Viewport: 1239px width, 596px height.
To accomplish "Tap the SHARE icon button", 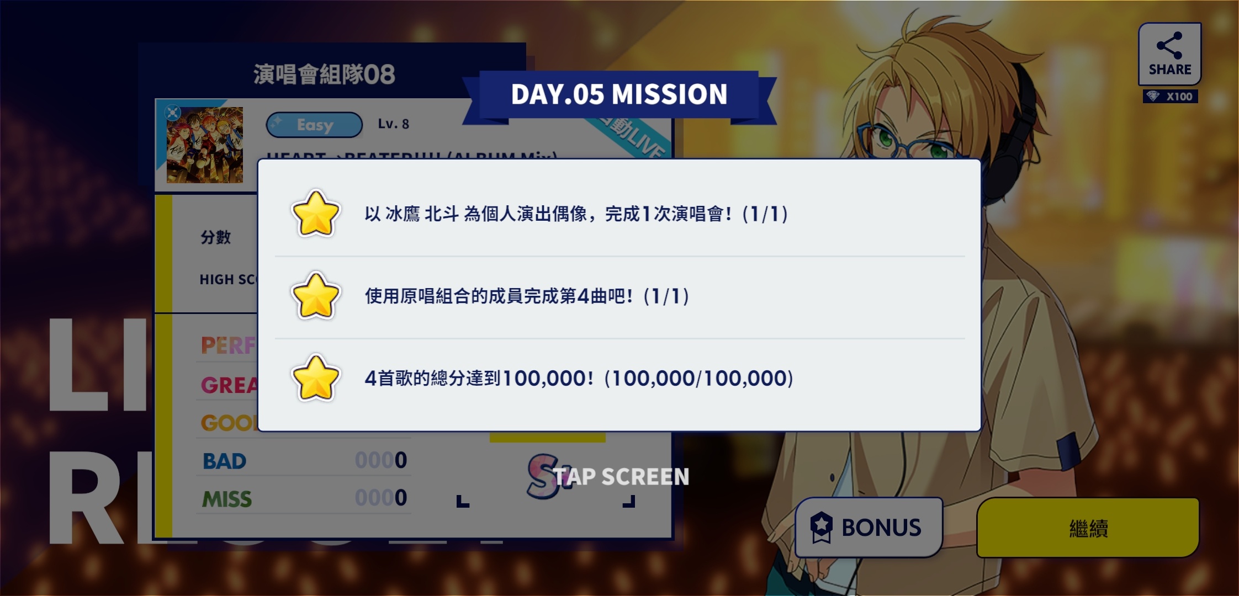I will [1169, 54].
